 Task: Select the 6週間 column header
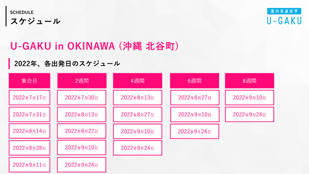coord(195,81)
